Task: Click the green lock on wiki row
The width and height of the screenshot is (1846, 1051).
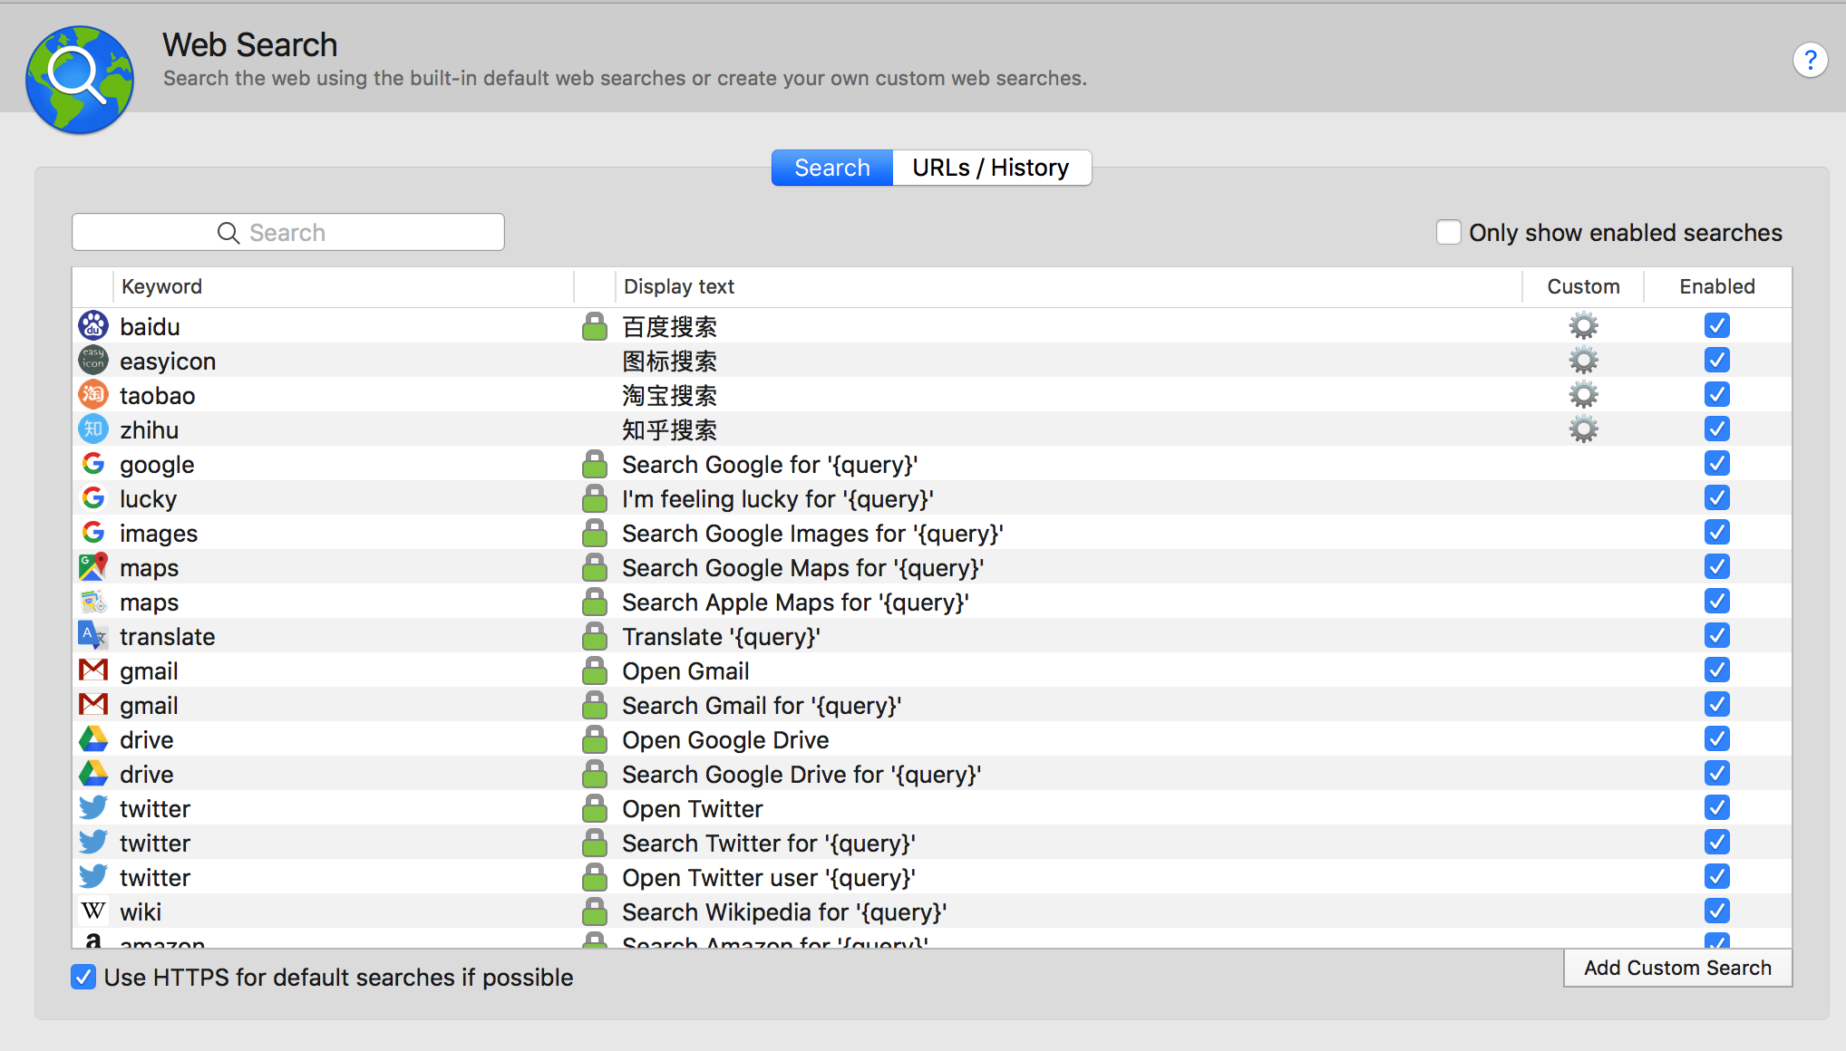Action: tap(595, 911)
